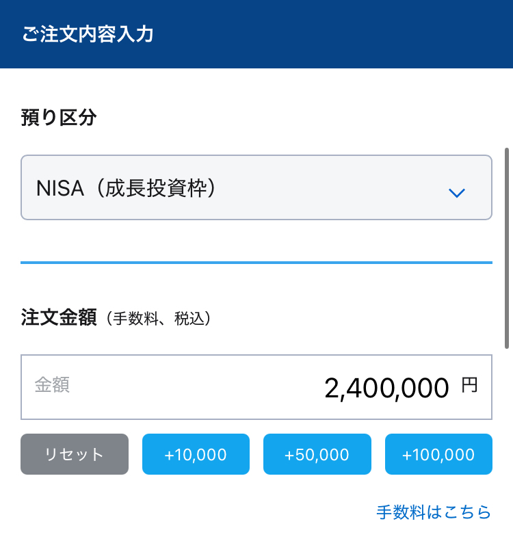Tap the +50,000 quick amount button

[x=317, y=454]
